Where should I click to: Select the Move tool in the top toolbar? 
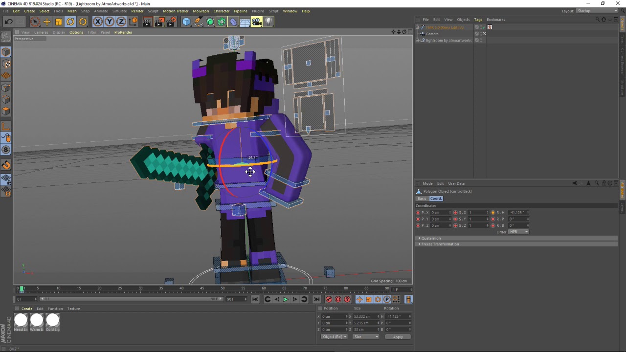tap(47, 22)
